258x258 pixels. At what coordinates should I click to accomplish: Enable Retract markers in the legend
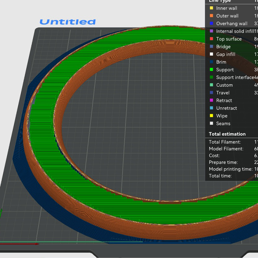pos(224,100)
